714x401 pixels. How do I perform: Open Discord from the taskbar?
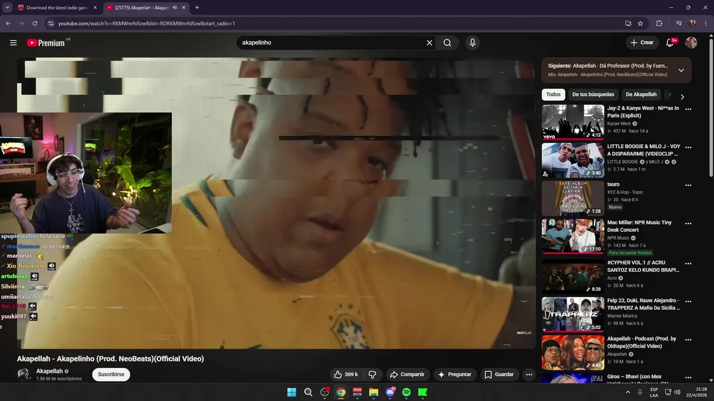(390, 392)
